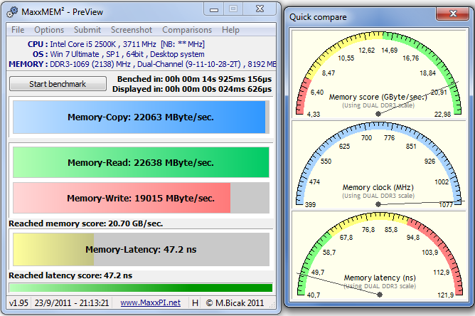
Task: Click the Memory-Read result bar
Action: pos(140,162)
